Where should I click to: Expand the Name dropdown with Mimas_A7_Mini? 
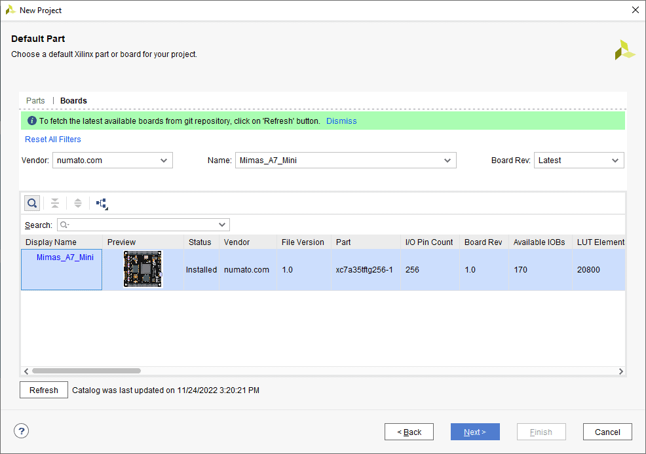tap(345, 161)
